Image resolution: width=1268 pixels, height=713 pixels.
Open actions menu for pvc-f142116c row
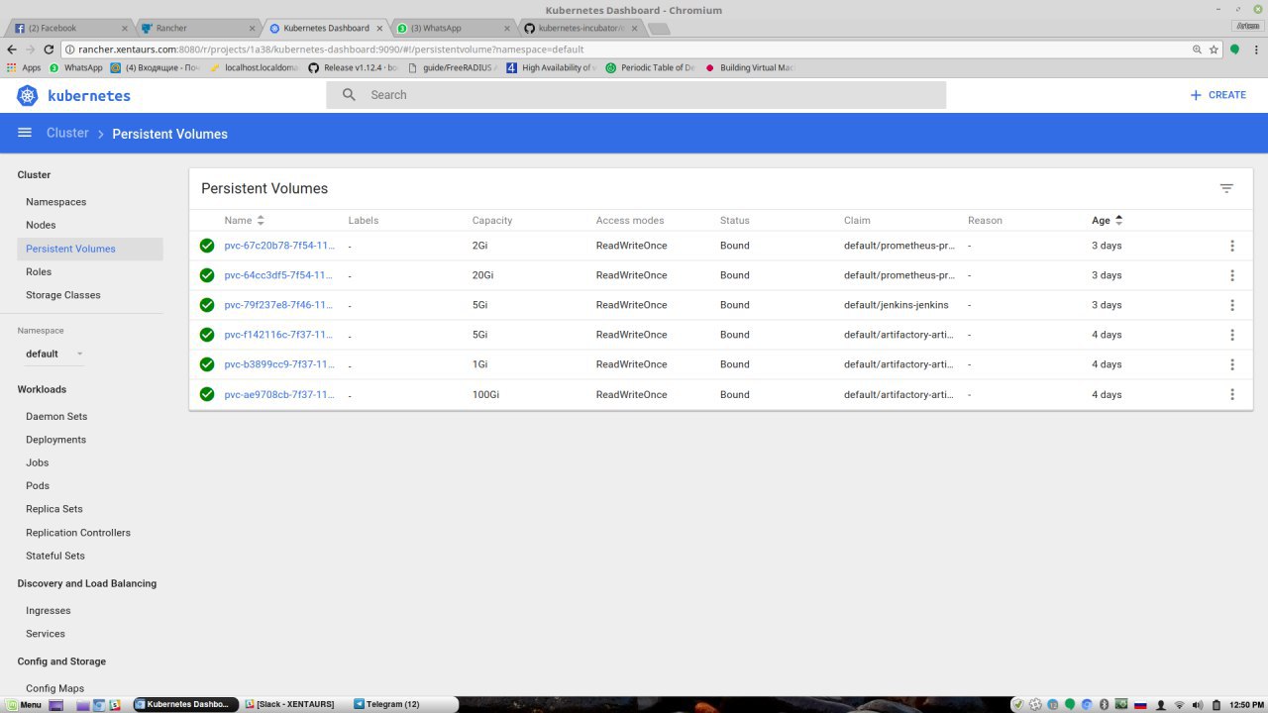[1232, 335]
